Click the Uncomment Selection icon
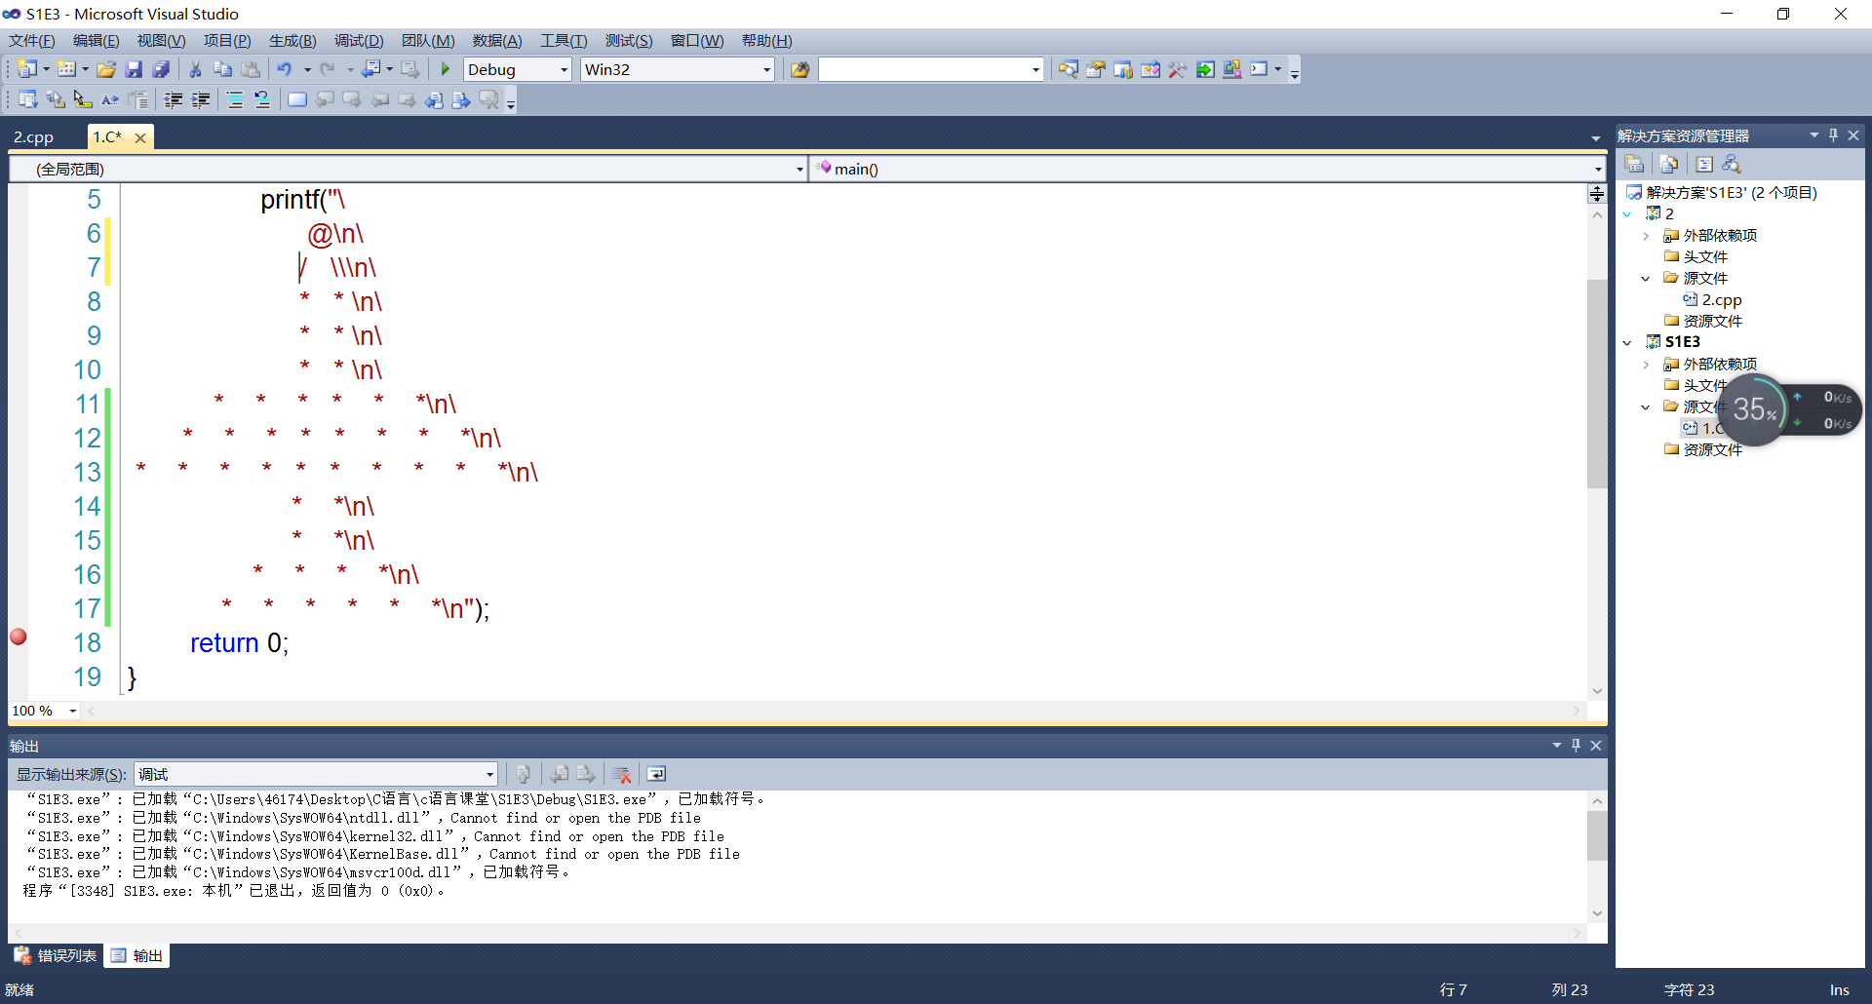 (x=262, y=99)
